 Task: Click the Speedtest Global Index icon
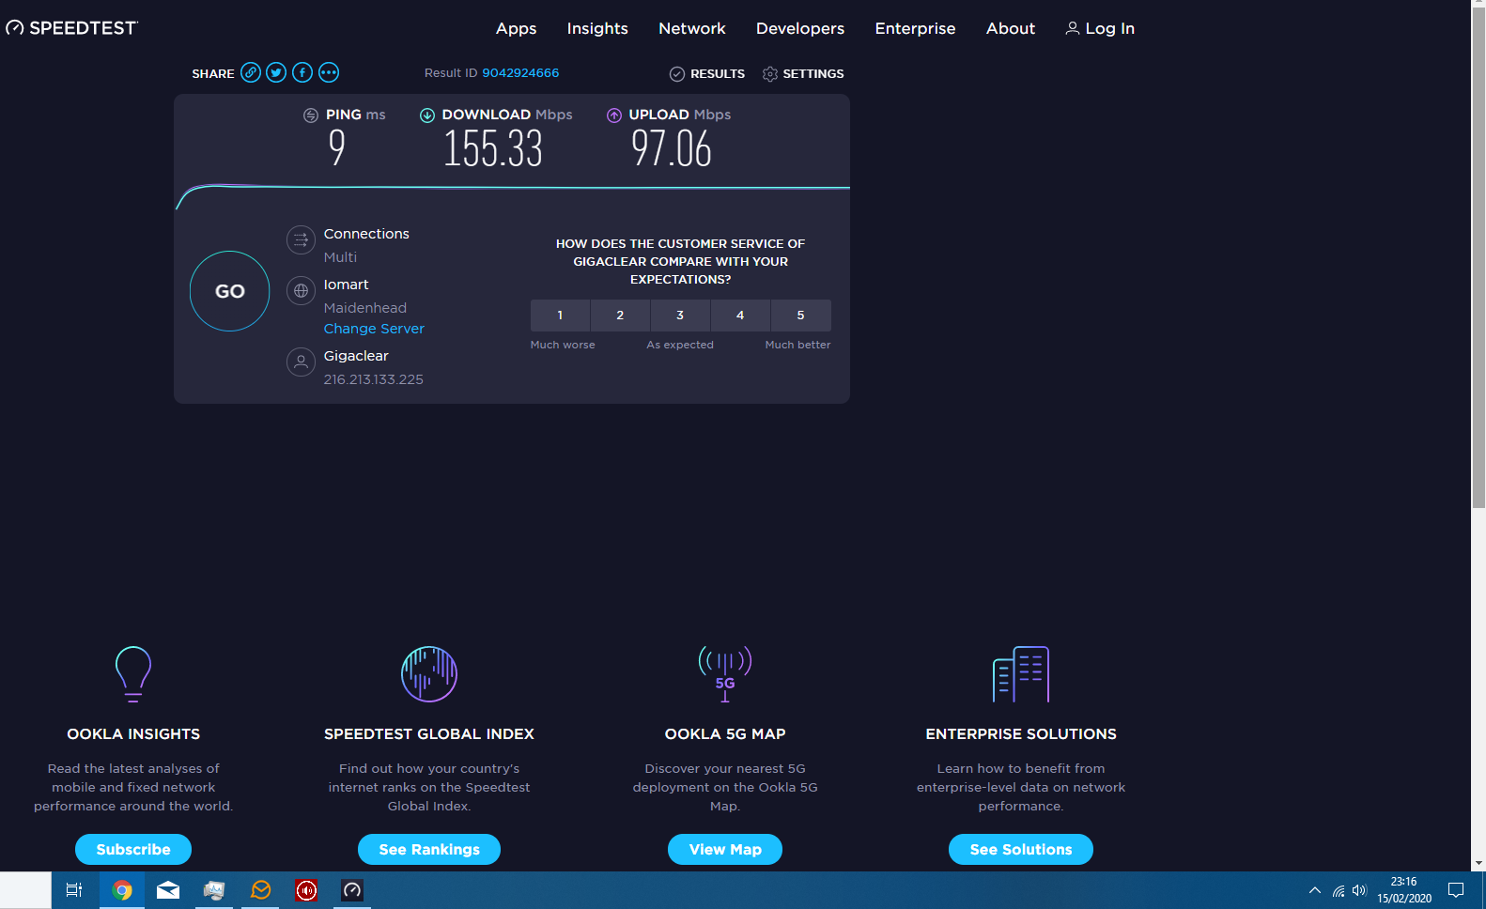click(x=429, y=674)
